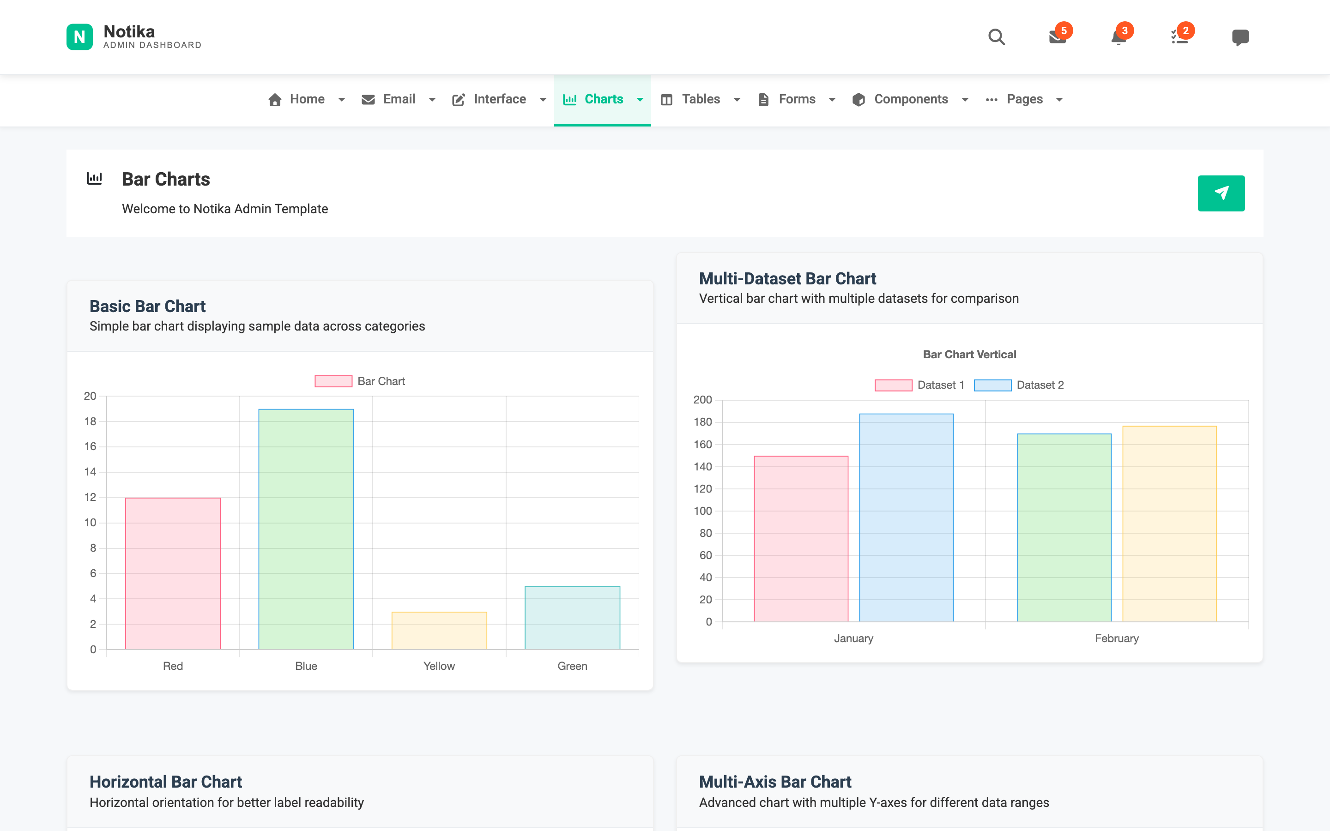The height and width of the screenshot is (831, 1330).
Task: Expand the Forms dropdown arrow
Action: coord(832,99)
